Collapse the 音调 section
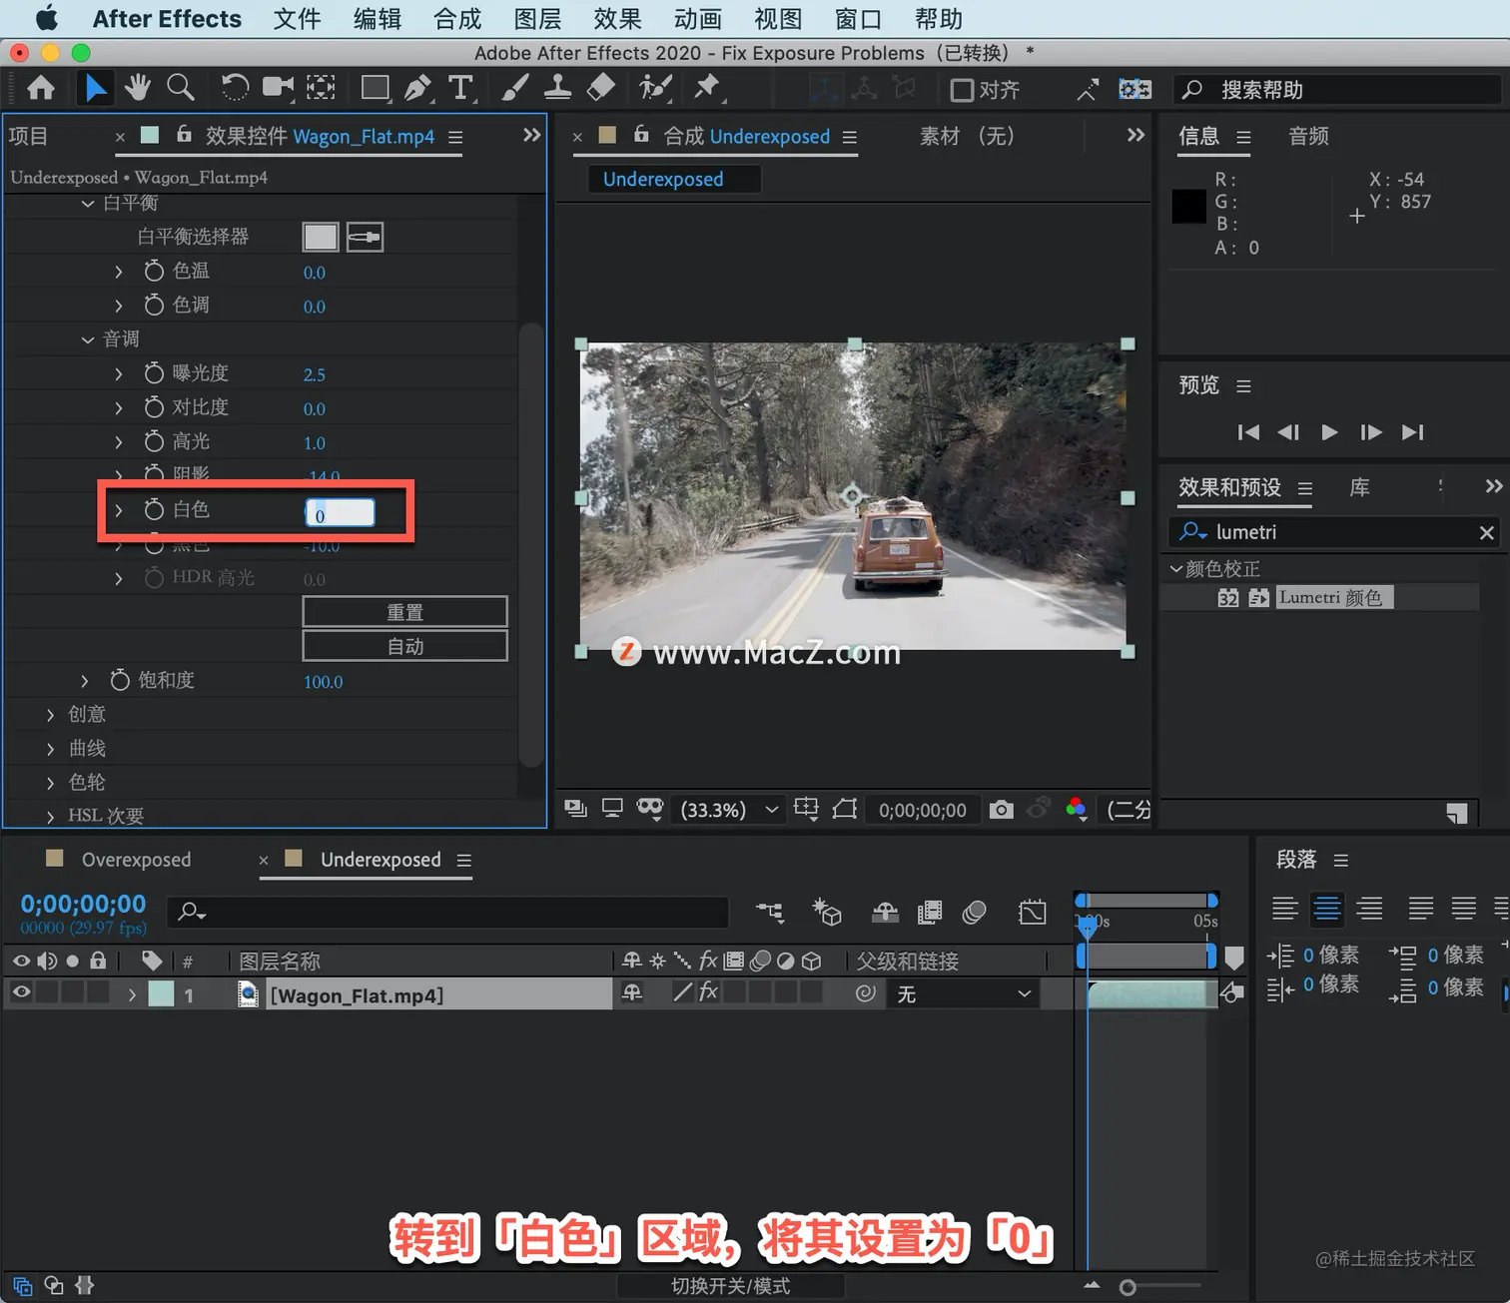This screenshot has width=1510, height=1303. pyautogui.click(x=88, y=339)
